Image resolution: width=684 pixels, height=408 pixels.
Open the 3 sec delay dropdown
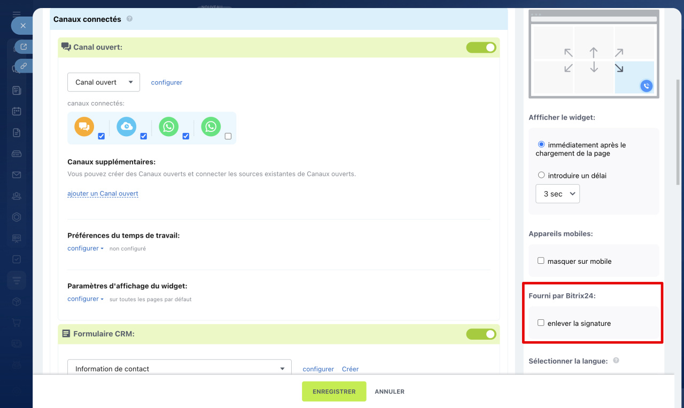[x=557, y=194]
